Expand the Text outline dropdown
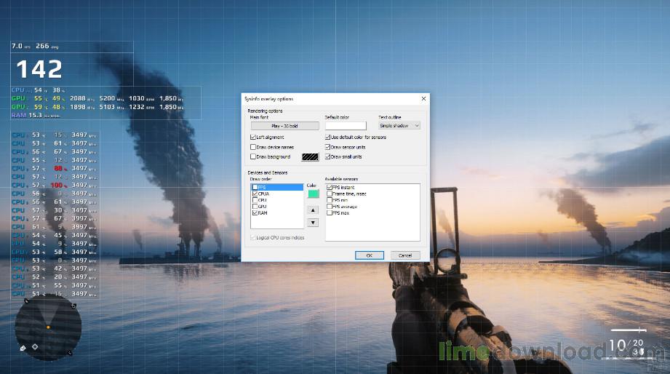Screen dimensions: 670x374 (x=399, y=126)
